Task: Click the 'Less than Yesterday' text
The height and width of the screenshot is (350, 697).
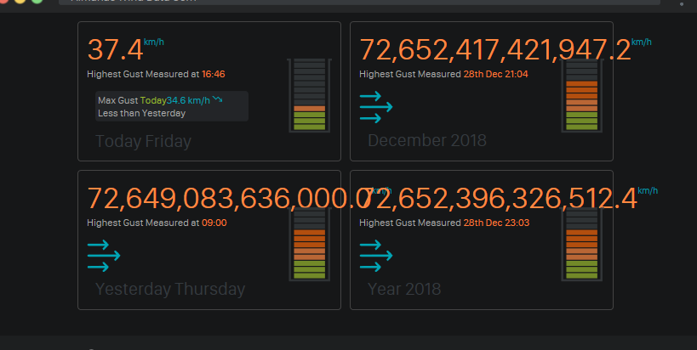Action: pyautogui.click(x=141, y=113)
